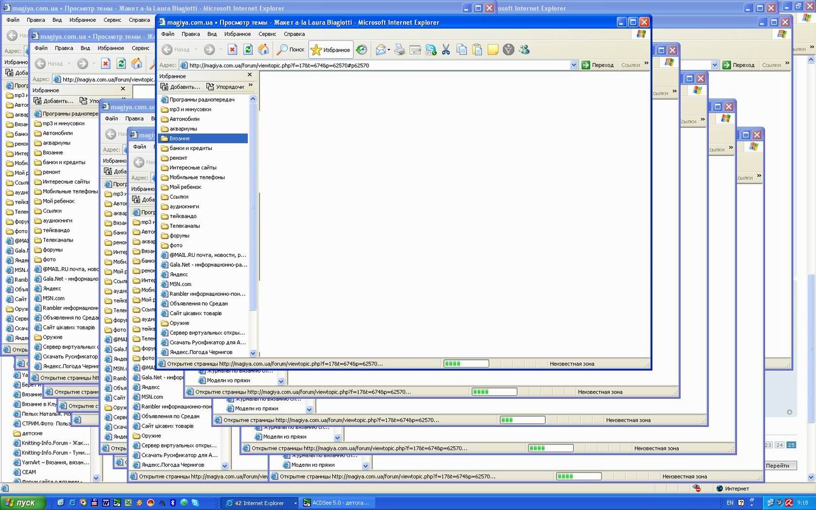
Task: Open the Файл menu in the front window
Action: (x=168, y=34)
